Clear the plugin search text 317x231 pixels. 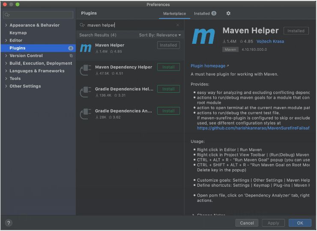click(178, 25)
